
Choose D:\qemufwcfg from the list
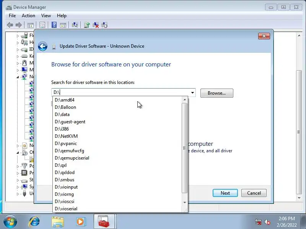[x=117, y=151]
